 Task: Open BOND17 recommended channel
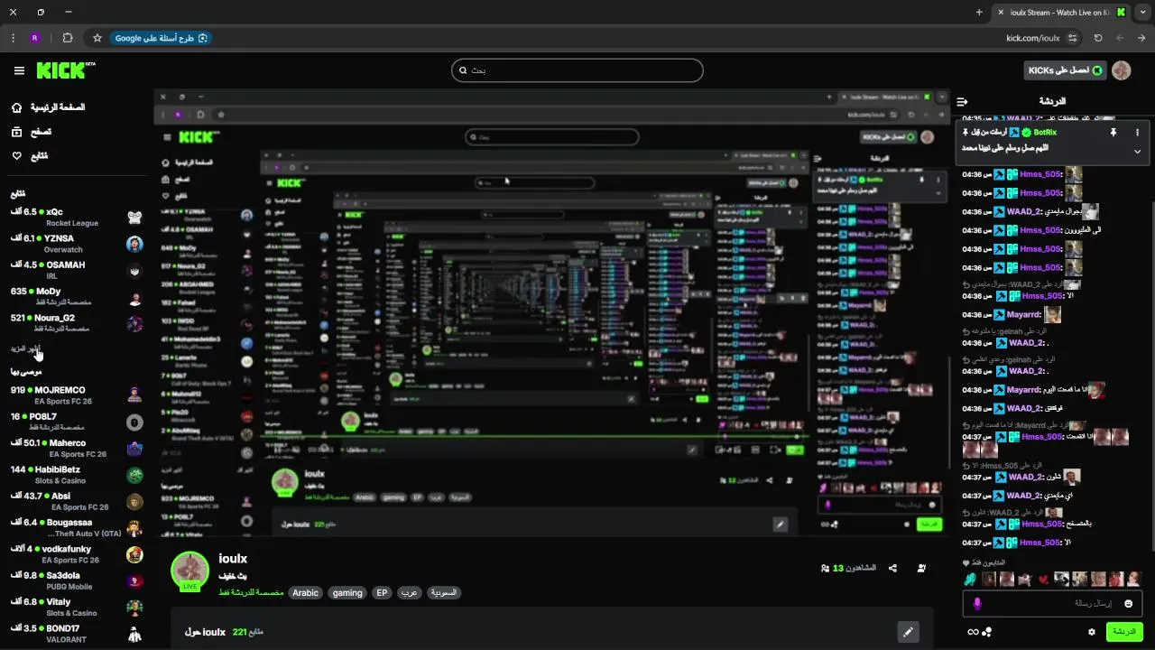point(77,634)
